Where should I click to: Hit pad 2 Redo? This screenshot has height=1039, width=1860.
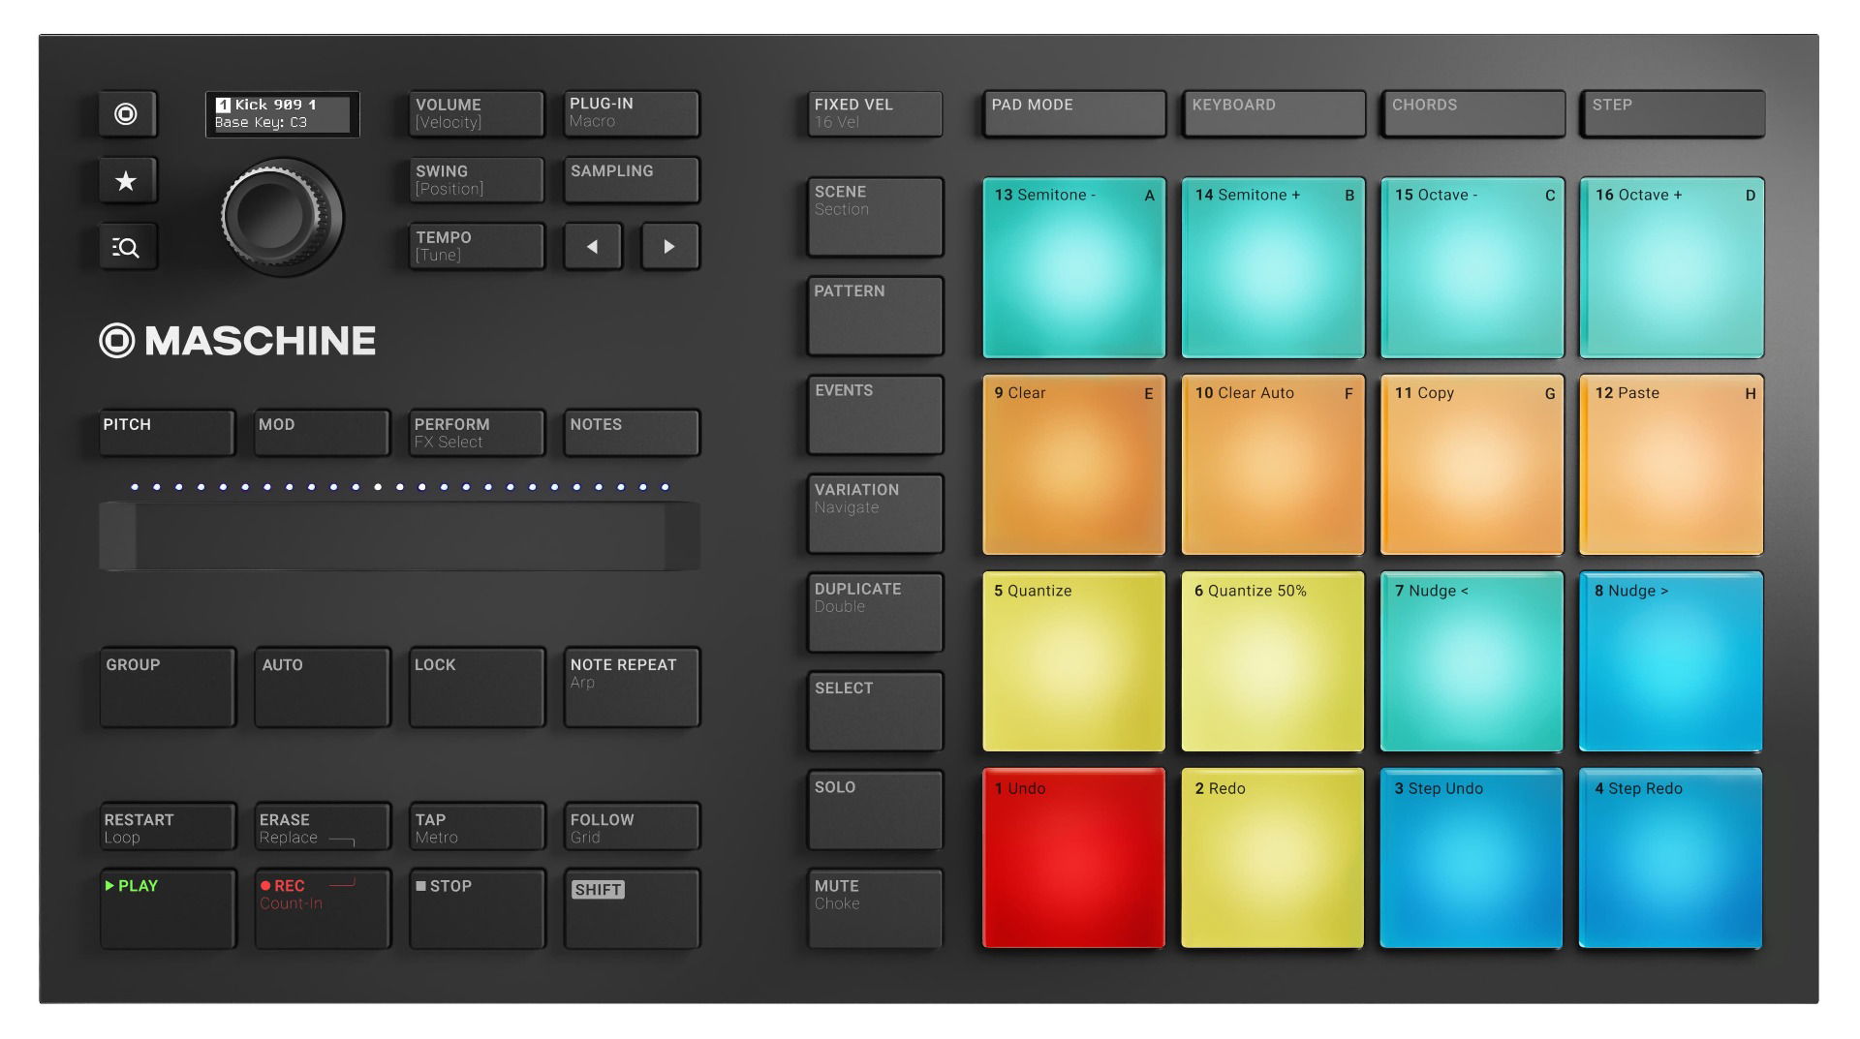[1273, 858]
